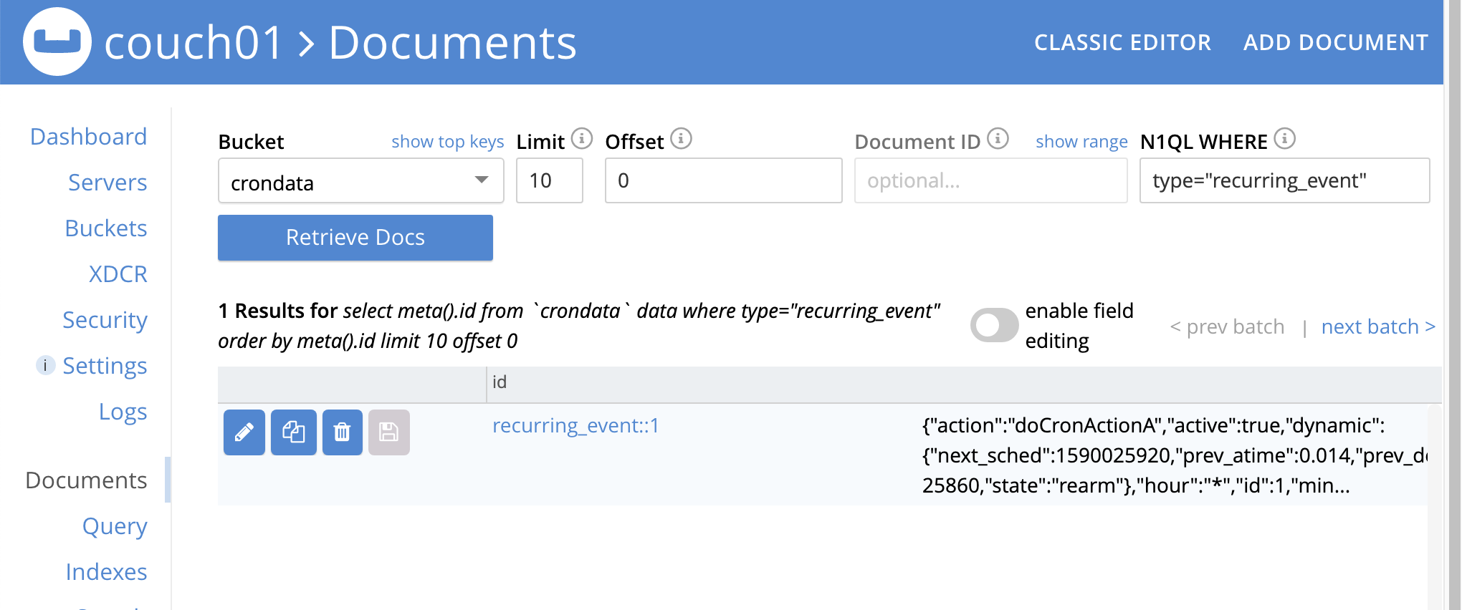Screen dimensions: 1462x610
Task: Show info tooltip next to Limit
Action: click(x=582, y=138)
